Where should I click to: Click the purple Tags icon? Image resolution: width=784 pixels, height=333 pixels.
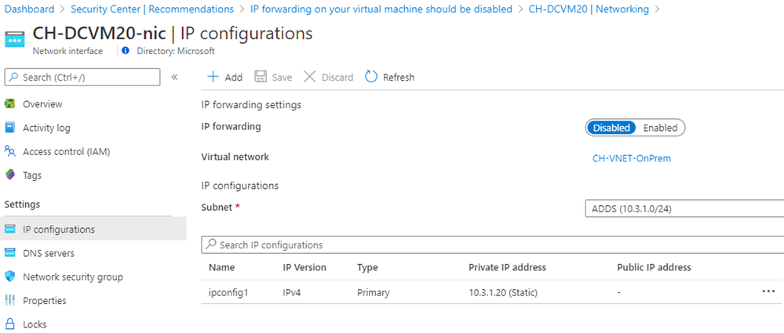tap(10, 175)
